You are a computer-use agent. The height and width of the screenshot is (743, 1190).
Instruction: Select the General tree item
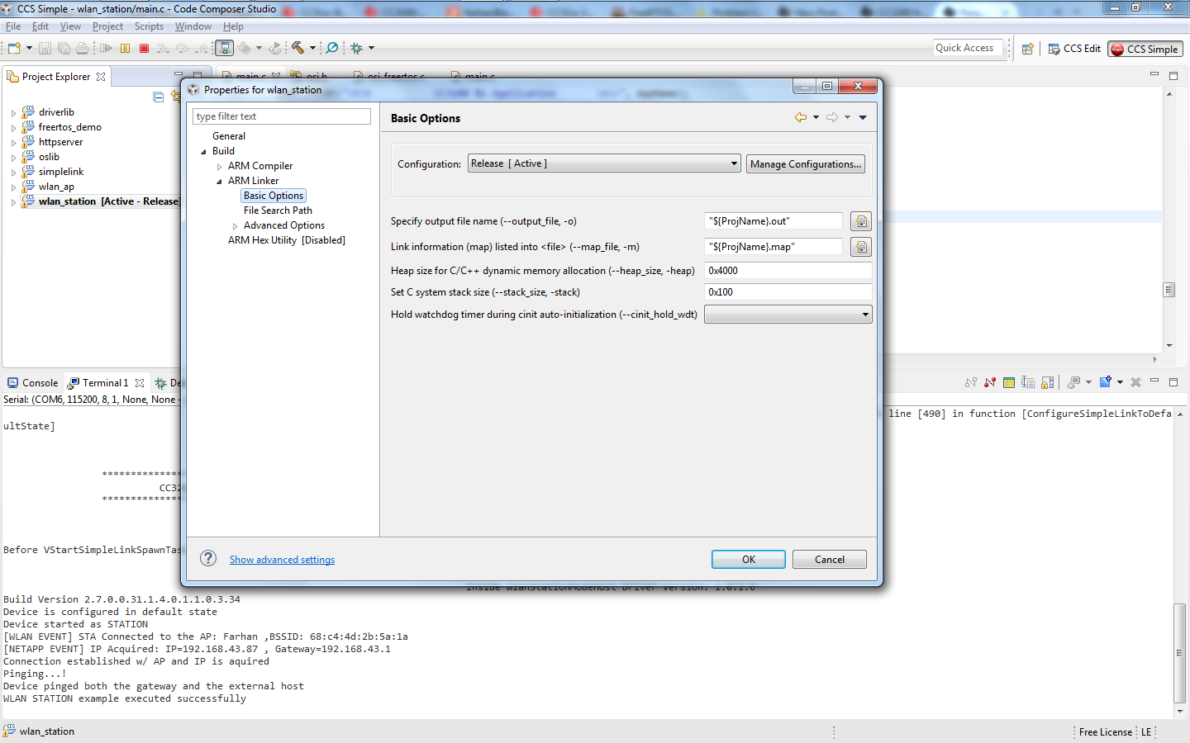(x=229, y=136)
